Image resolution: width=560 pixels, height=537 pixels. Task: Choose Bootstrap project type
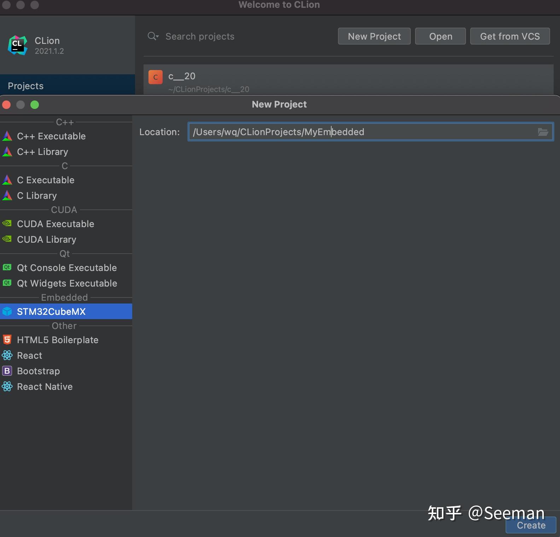[x=66, y=371]
